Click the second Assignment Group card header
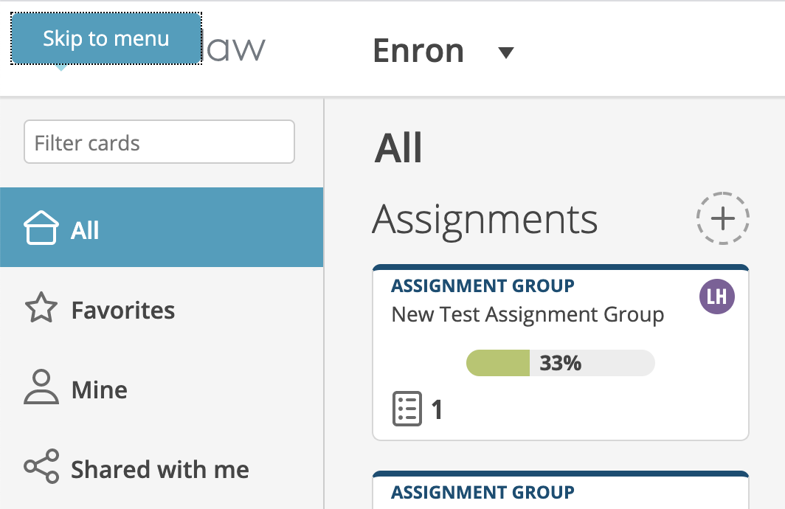 pos(483,492)
